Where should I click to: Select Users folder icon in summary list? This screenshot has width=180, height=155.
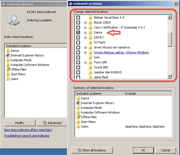click(x=78, y=126)
